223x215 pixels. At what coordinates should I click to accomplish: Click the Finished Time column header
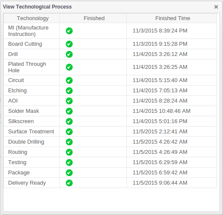click(173, 18)
